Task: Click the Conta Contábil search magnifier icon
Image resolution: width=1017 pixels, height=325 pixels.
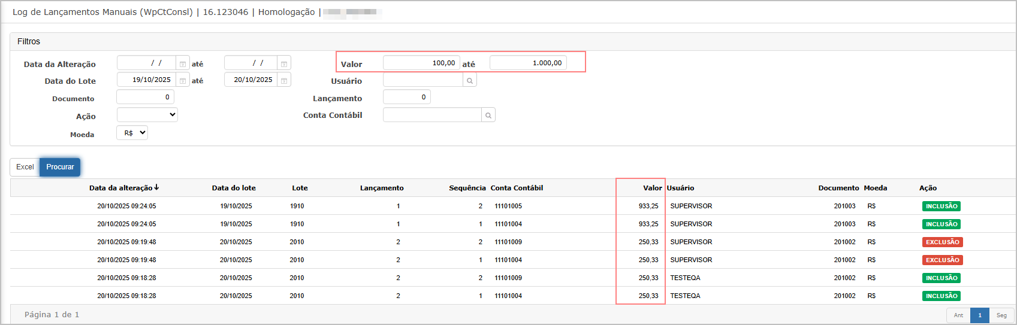Action: click(x=488, y=116)
